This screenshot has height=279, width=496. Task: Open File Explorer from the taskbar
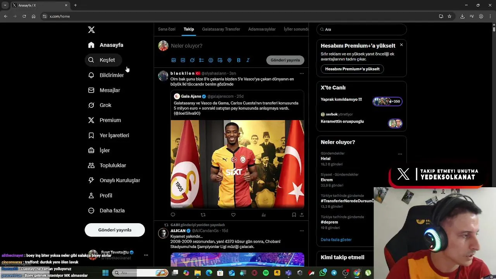[x=198, y=273]
